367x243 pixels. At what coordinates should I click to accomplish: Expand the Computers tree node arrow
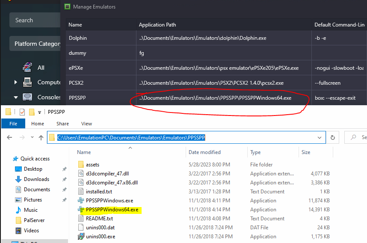[x=16, y=82]
